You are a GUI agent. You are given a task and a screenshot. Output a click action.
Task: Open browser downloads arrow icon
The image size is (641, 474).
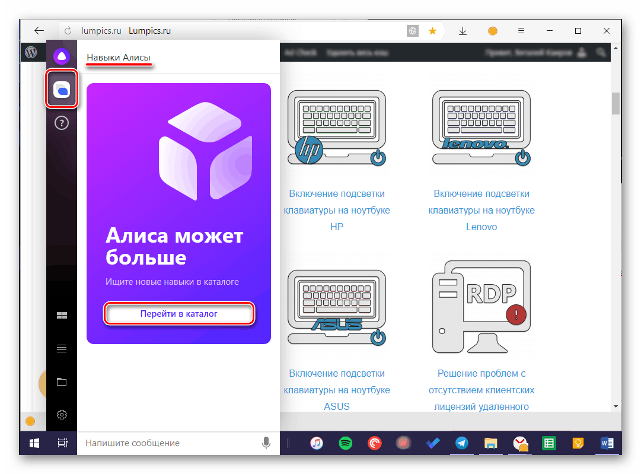click(x=463, y=31)
